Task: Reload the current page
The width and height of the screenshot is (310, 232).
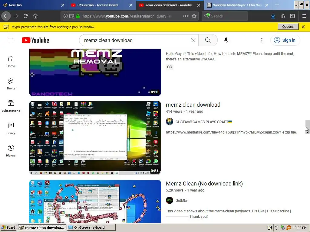Action: pos(26,16)
